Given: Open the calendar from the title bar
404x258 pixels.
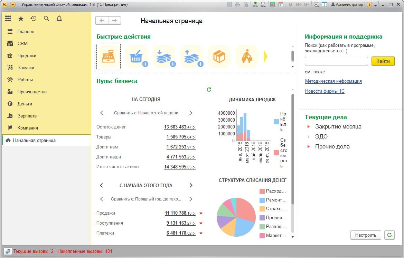Looking at the screenshot, I should tap(281, 4).
